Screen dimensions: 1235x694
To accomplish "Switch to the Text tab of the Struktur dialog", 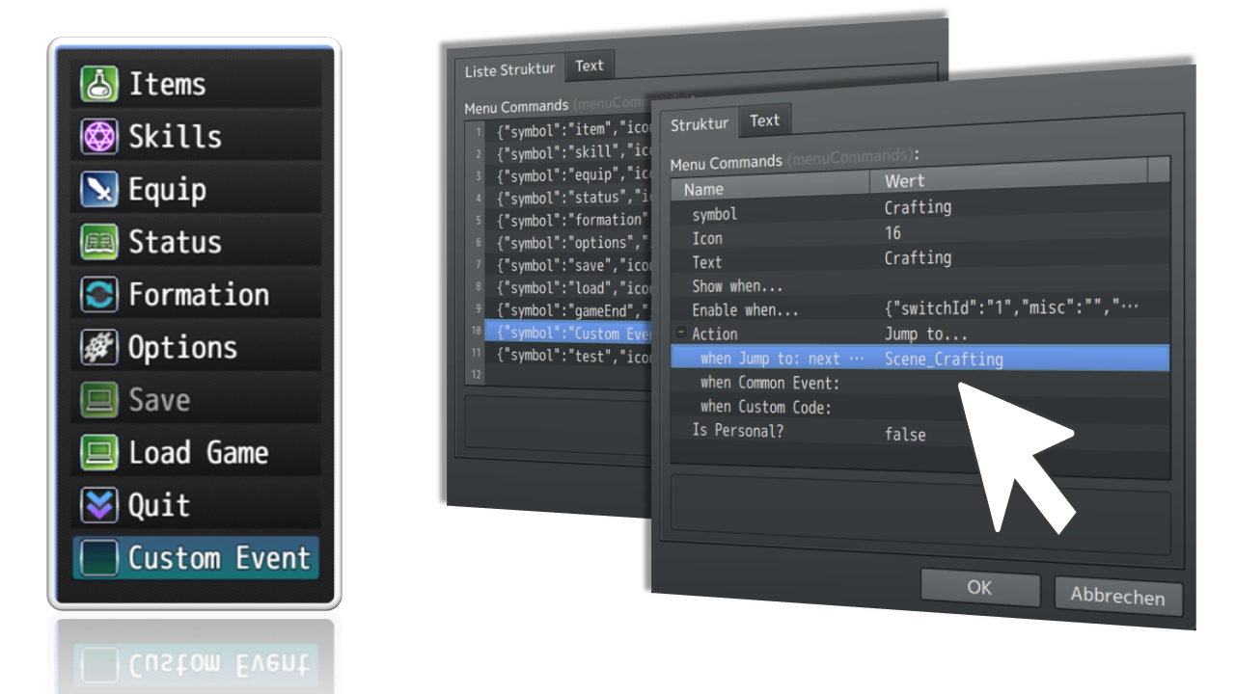I will [x=765, y=120].
